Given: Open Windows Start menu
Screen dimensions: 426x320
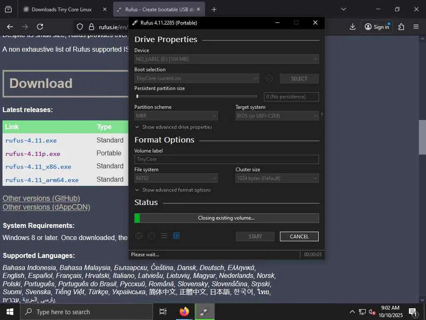Looking at the screenshot, I should coord(10,312).
